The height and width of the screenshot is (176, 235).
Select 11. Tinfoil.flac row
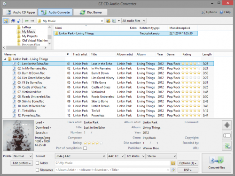(108, 110)
